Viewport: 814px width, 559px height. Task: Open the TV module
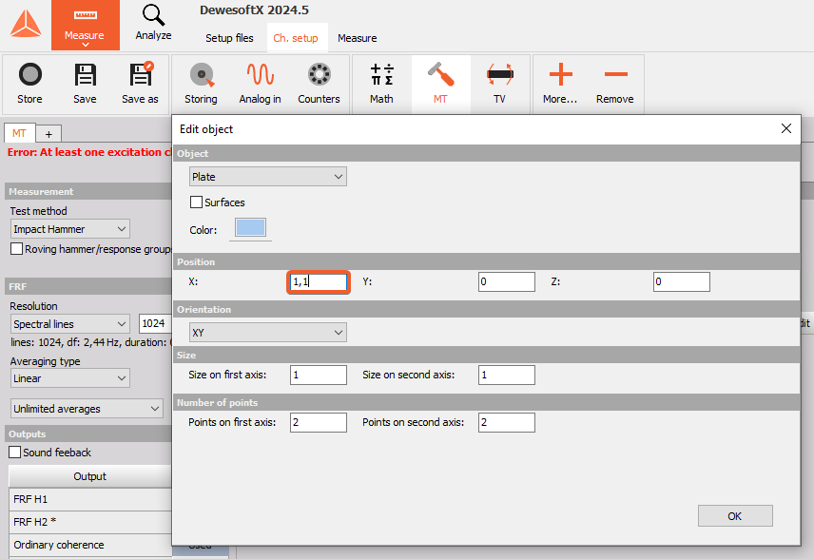(x=499, y=84)
